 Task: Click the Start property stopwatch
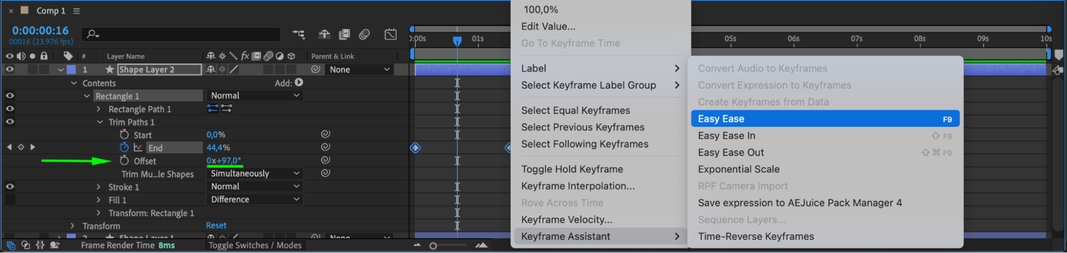tap(124, 135)
